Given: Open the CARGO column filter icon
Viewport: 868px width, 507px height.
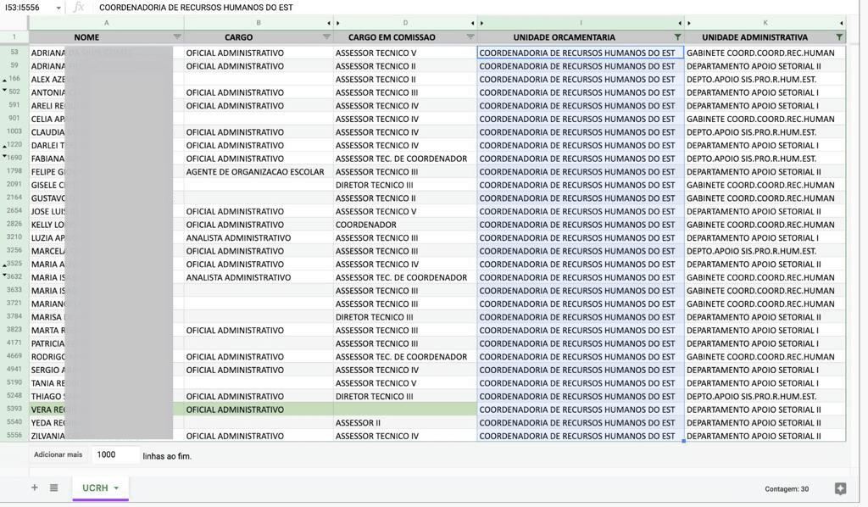Looking at the screenshot, I should pyautogui.click(x=326, y=37).
